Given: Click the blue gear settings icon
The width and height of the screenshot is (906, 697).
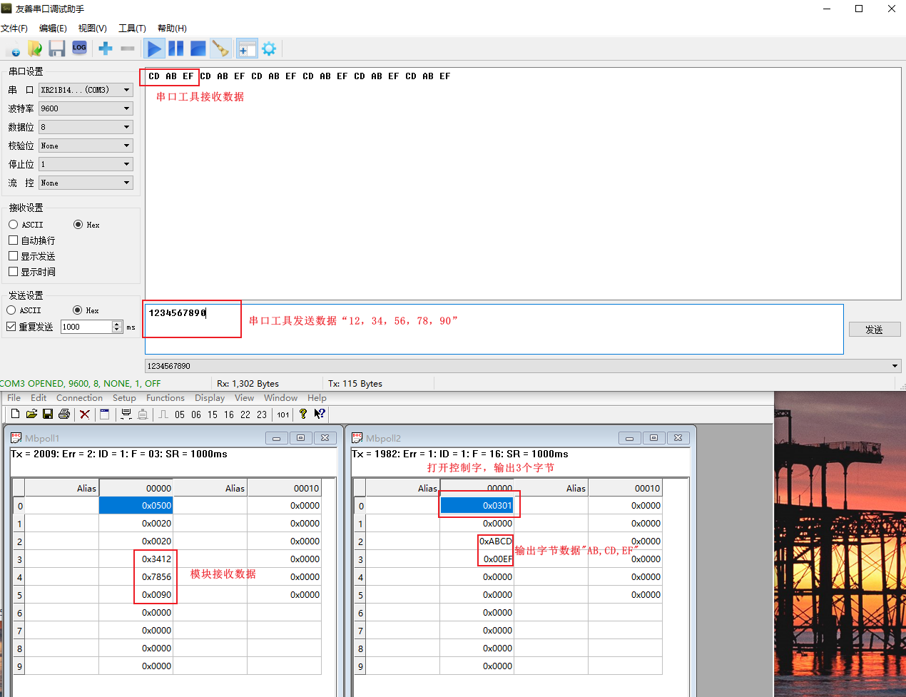Looking at the screenshot, I should [x=269, y=49].
